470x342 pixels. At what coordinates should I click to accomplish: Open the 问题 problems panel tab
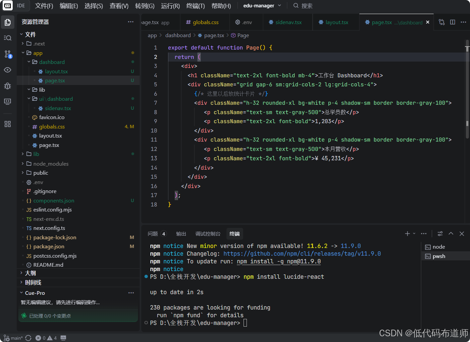click(x=157, y=234)
